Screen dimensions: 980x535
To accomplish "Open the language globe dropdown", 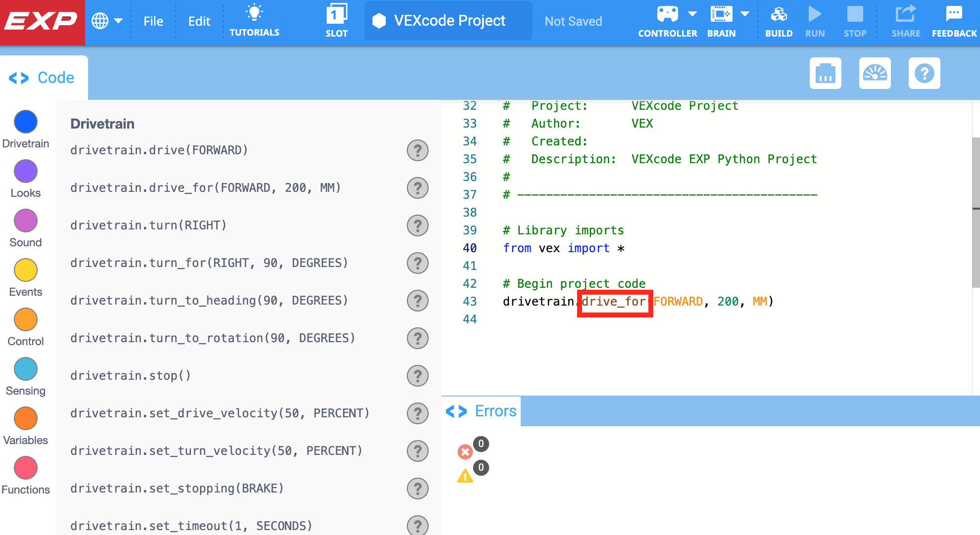I will (107, 21).
